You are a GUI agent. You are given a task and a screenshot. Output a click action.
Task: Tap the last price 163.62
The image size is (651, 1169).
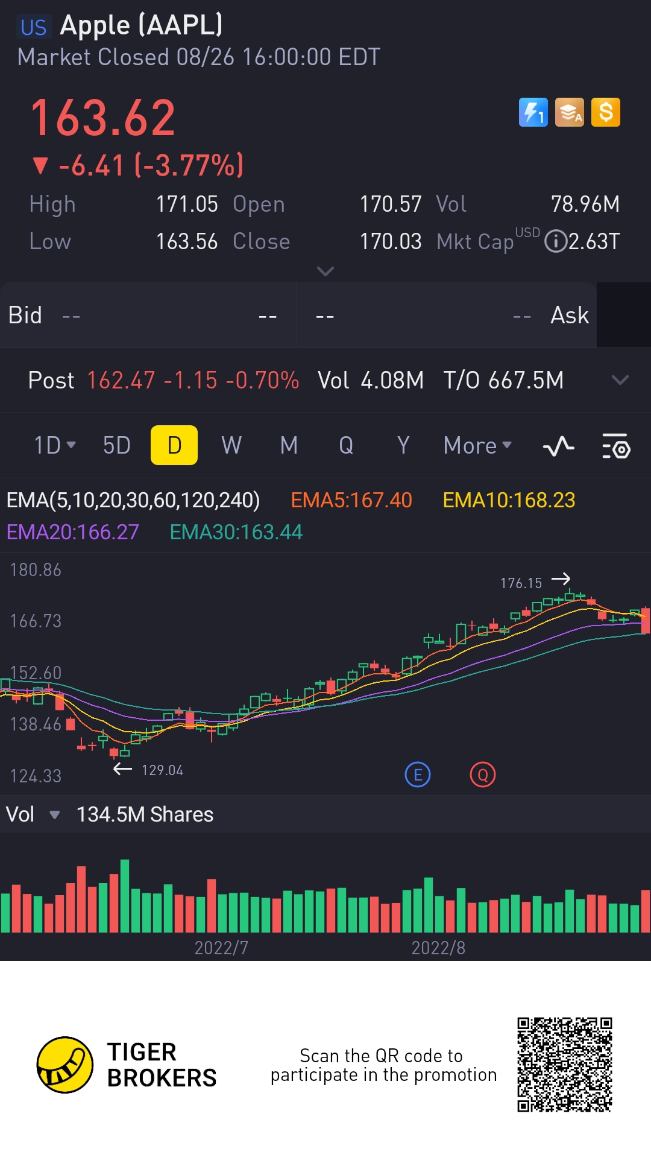103,118
